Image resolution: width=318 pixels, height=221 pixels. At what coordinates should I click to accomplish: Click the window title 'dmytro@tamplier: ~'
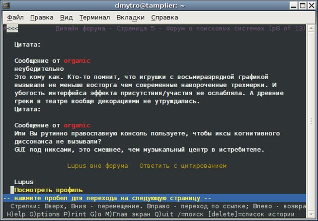click(150, 5)
